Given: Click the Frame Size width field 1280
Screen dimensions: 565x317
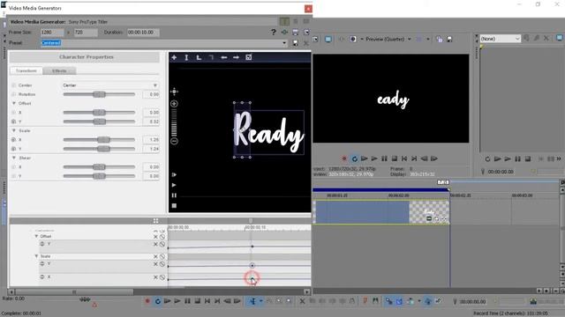Looking at the screenshot, I should click(x=52, y=33).
